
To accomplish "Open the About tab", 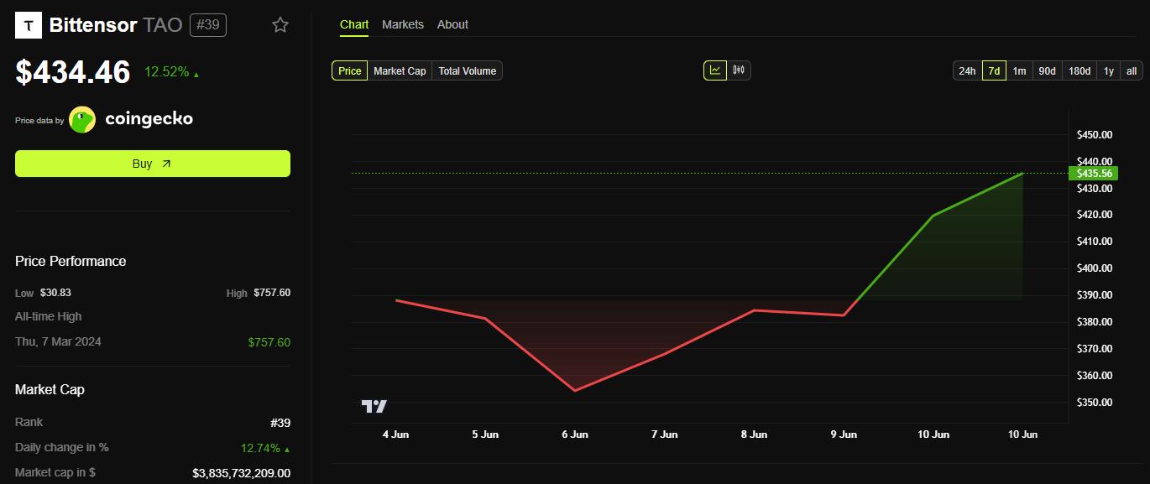I will [452, 24].
